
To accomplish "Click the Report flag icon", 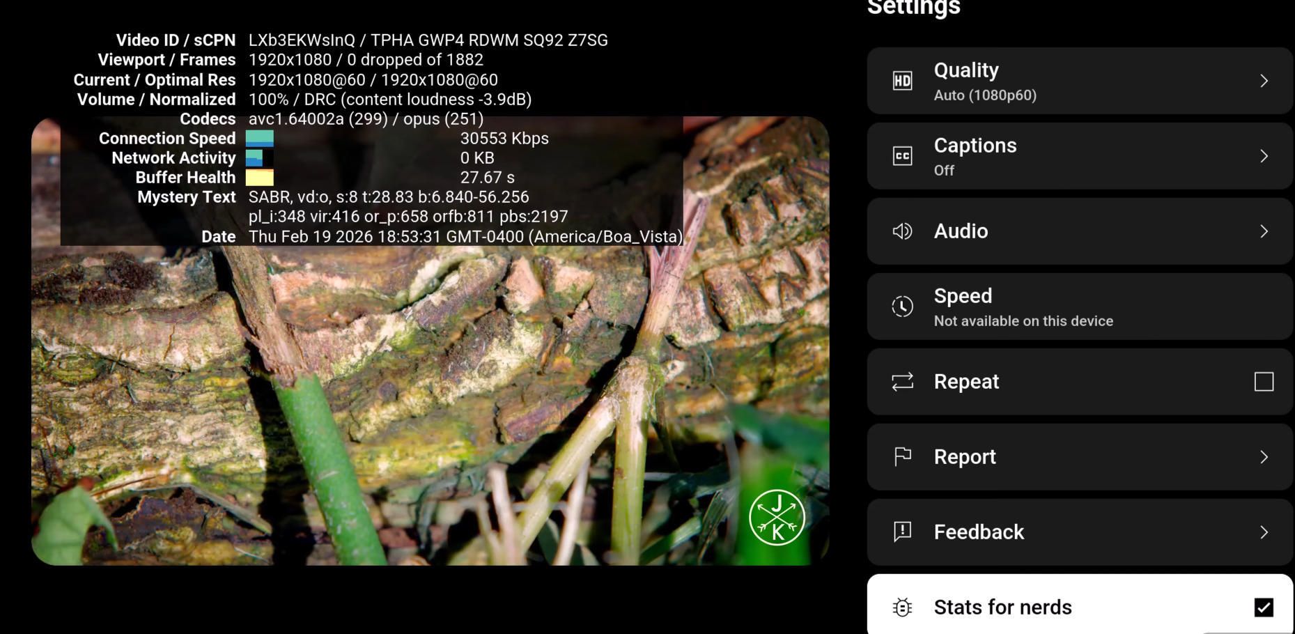I will click(x=902, y=457).
